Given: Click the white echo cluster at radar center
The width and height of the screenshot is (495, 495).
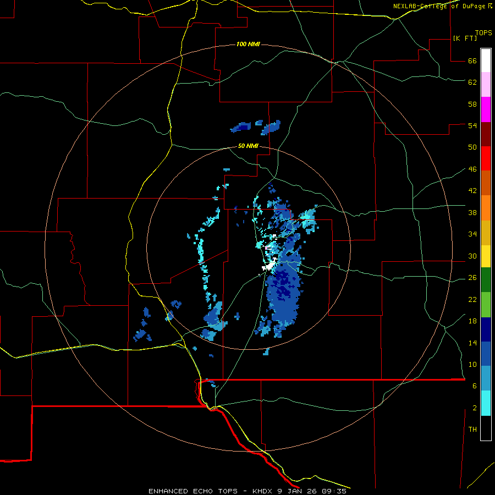Looking at the screenshot, I should point(269,267).
